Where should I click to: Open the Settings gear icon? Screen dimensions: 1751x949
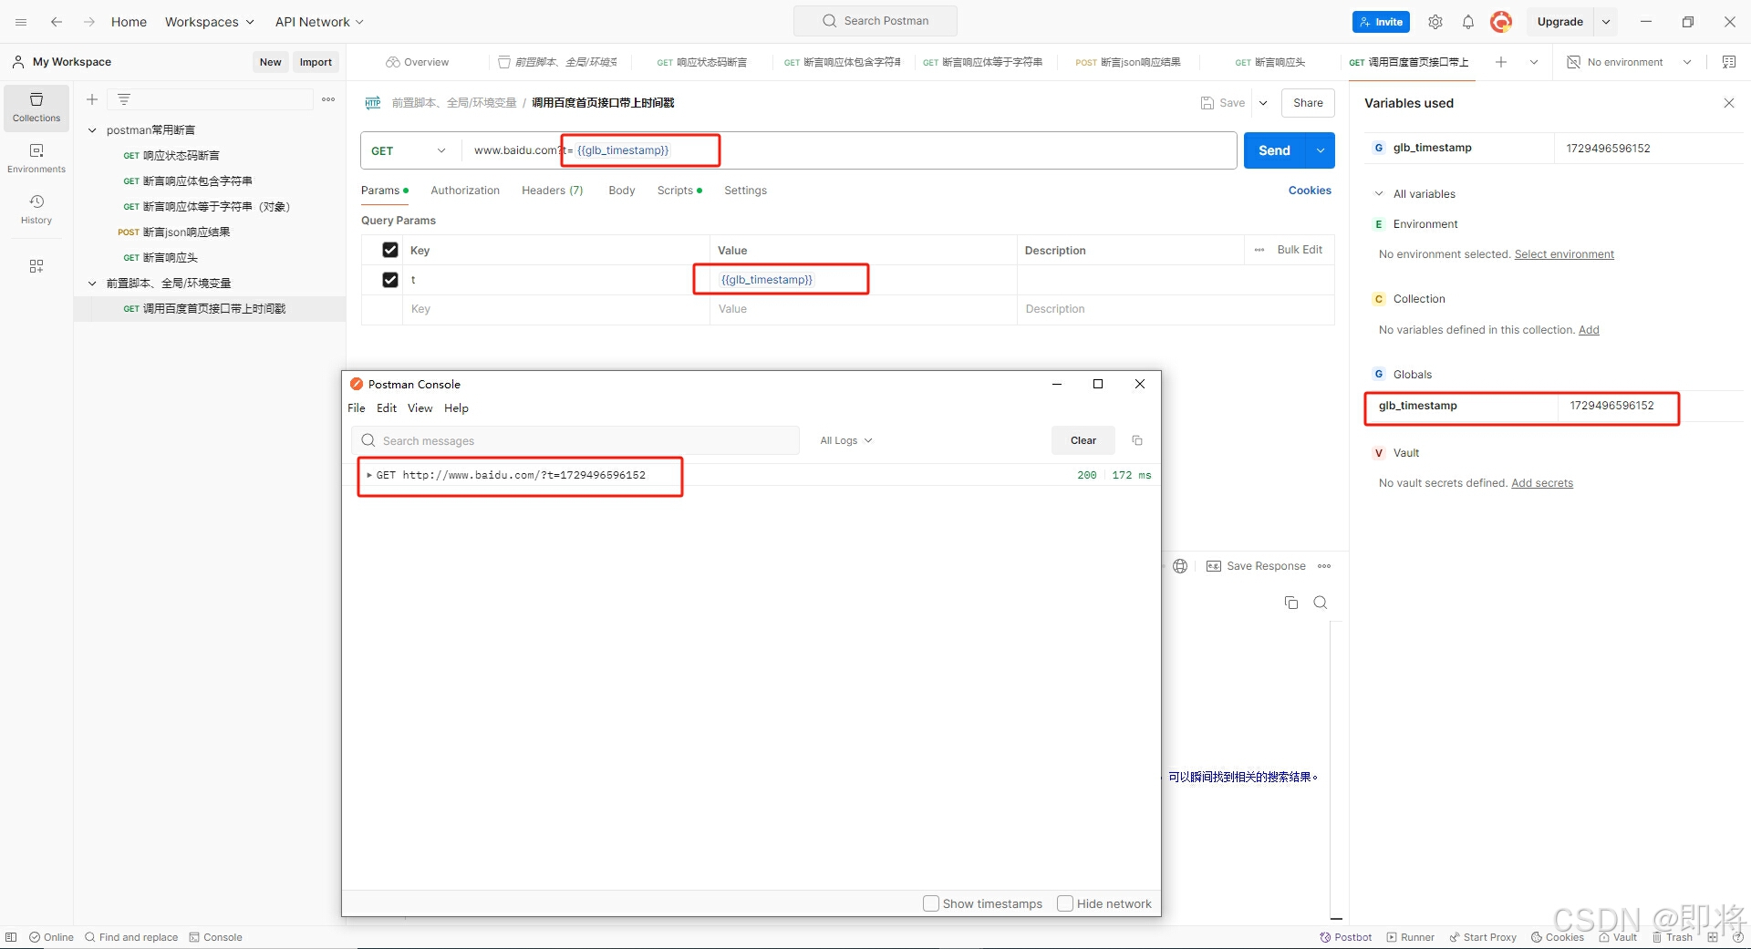[1435, 22]
